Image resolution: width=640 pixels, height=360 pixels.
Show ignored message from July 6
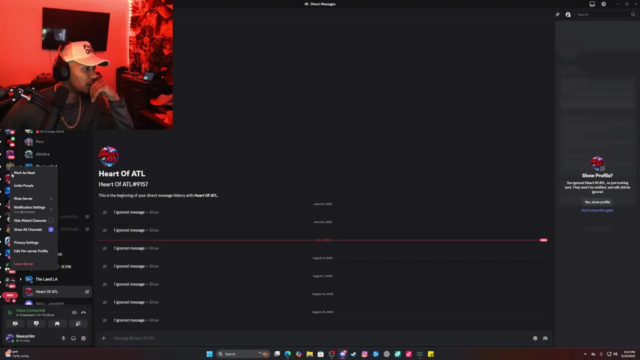(154, 248)
